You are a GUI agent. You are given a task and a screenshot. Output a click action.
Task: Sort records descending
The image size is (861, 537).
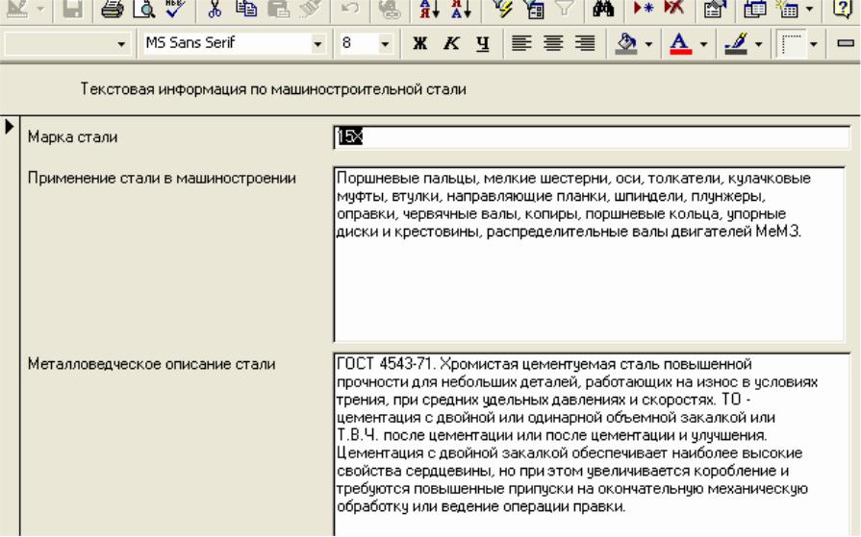click(x=461, y=9)
